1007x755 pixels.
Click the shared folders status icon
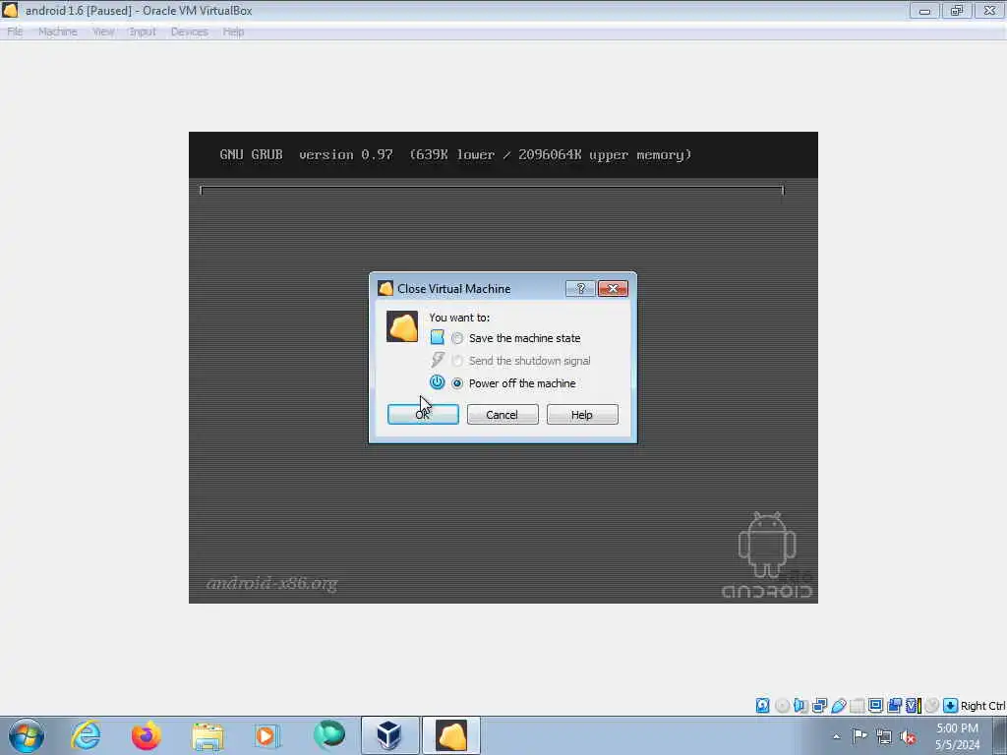click(858, 706)
